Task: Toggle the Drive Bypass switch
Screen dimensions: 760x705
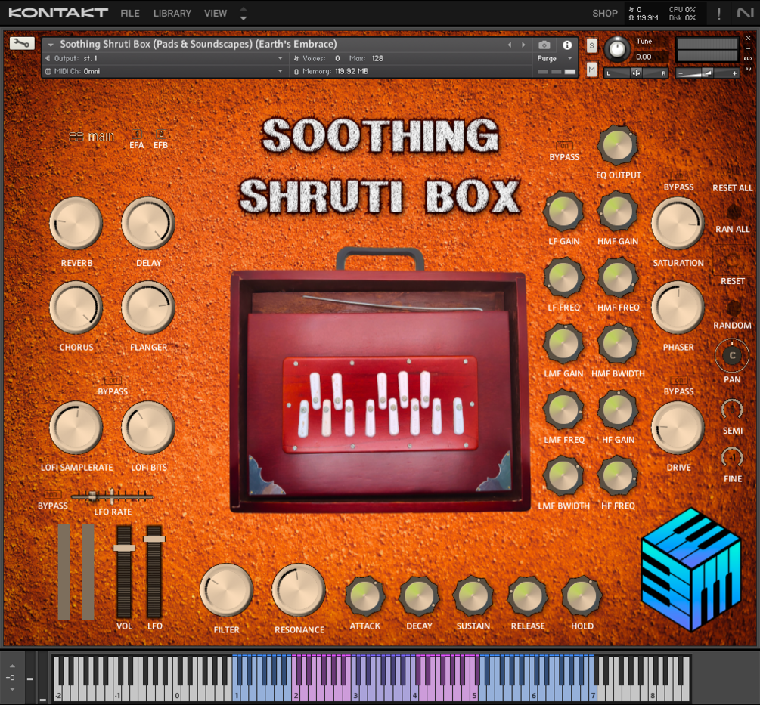Action: click(x=678, y=380)
